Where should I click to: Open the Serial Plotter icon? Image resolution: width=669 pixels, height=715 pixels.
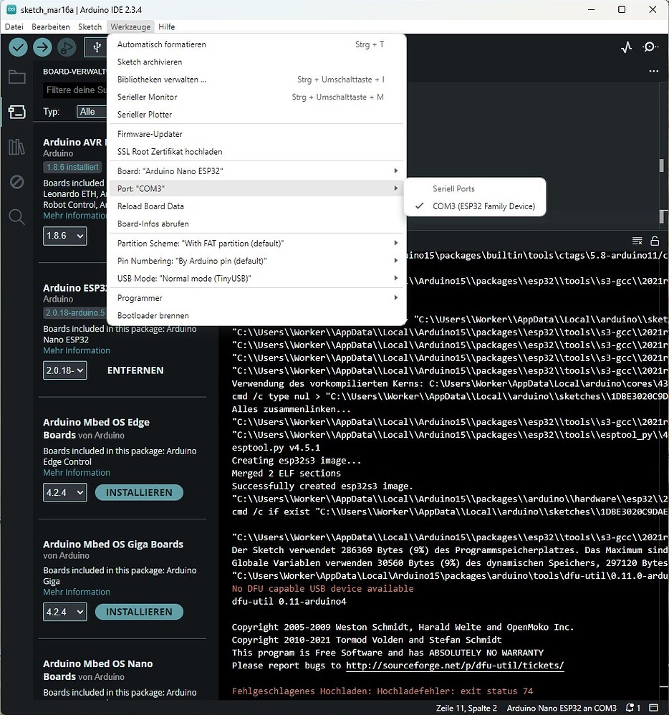(x=627, y=47)
